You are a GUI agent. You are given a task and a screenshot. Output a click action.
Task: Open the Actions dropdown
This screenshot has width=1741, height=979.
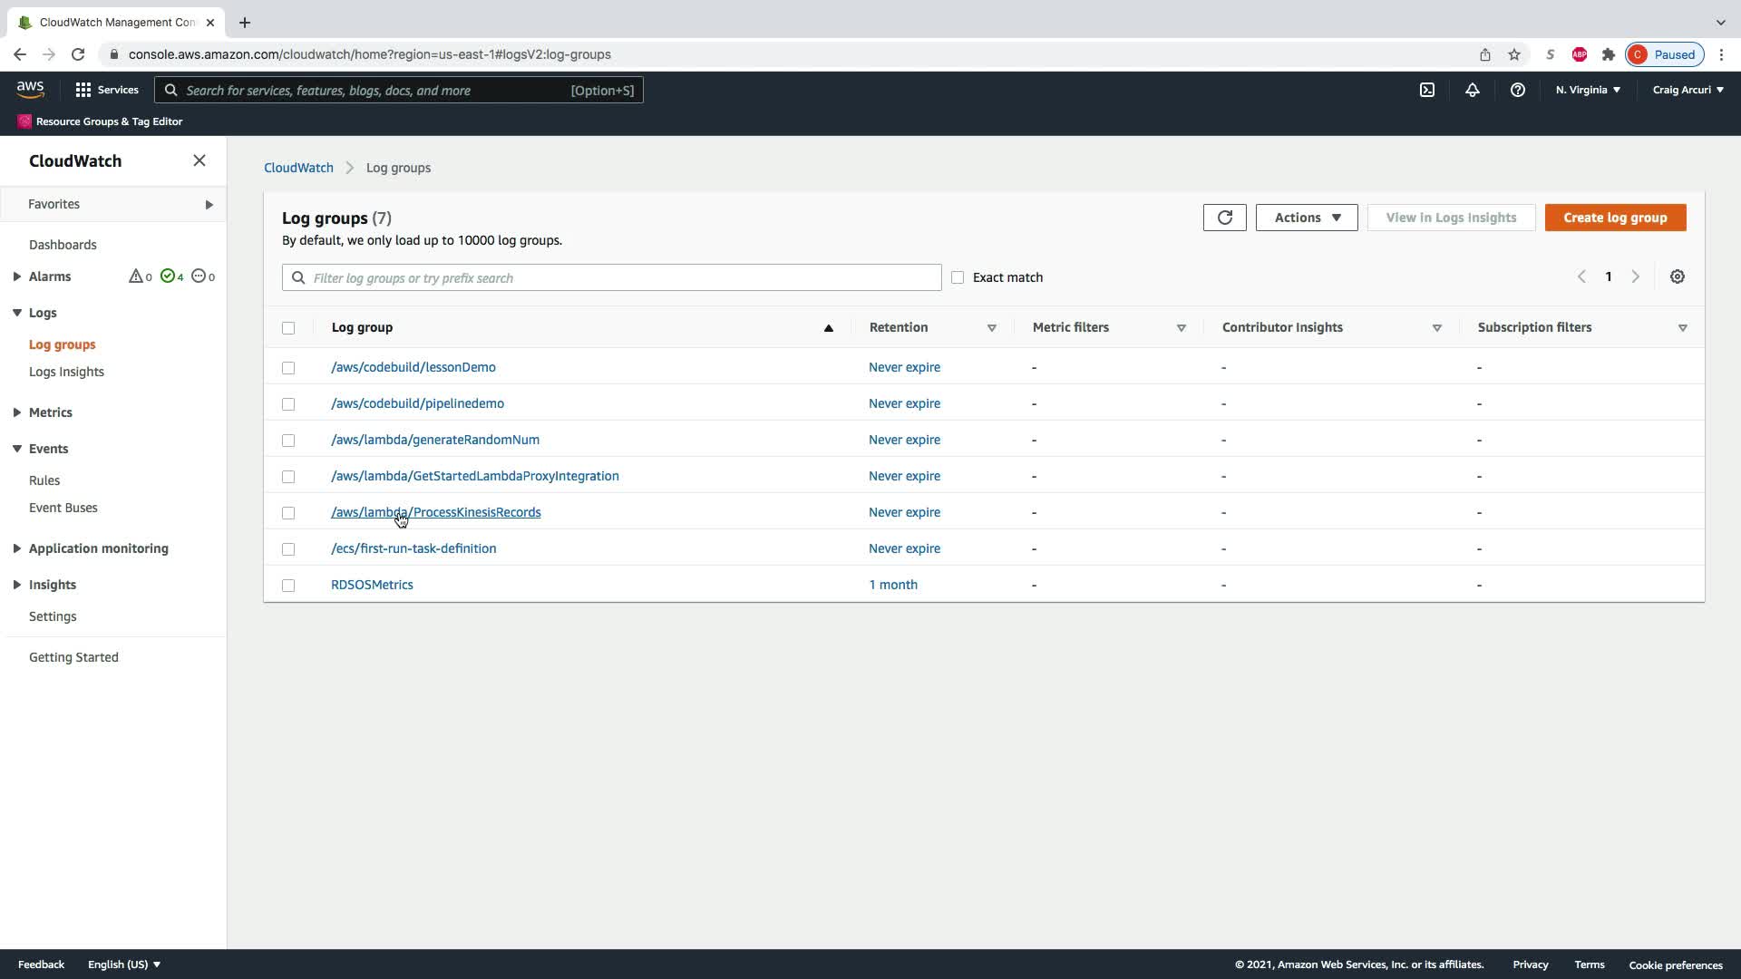pyautogui.click(x=1306, y=218)
